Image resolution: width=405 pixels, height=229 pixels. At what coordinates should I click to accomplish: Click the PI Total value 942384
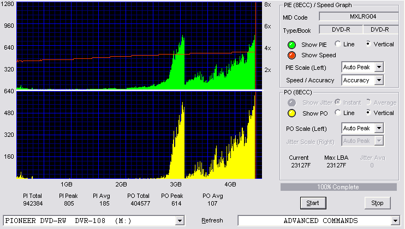[x=33, y=203]
